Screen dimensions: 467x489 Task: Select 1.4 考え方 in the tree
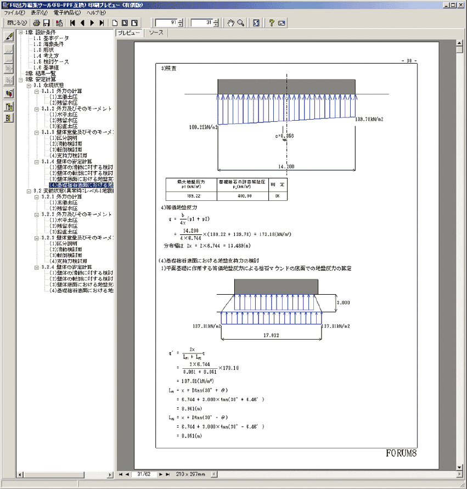(x=46, y=56)
